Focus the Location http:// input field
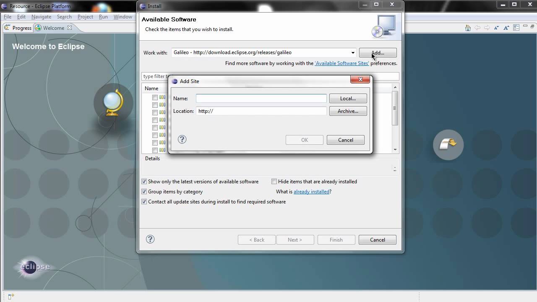This screenshot has height=302, width=537. [261, 111]
